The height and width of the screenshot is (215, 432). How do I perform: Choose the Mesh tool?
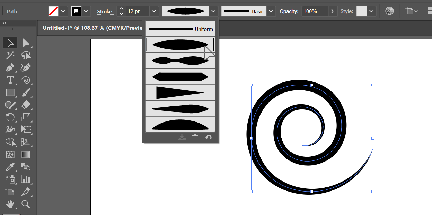tap(10, 155)
